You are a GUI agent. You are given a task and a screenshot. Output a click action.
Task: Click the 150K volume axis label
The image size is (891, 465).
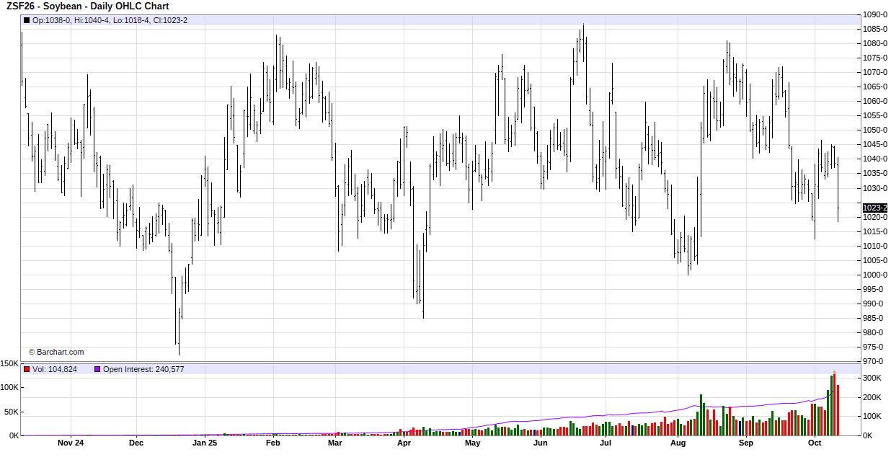pyautogui.click(x=9, y=364)
